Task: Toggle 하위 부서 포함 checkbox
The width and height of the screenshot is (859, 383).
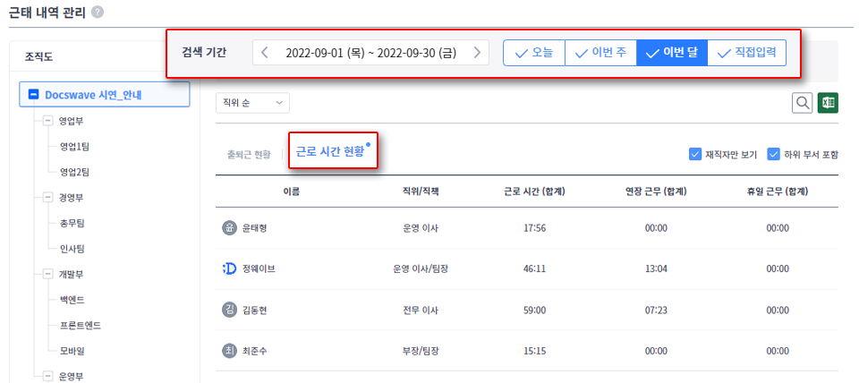Action: [x=773, y=155]
